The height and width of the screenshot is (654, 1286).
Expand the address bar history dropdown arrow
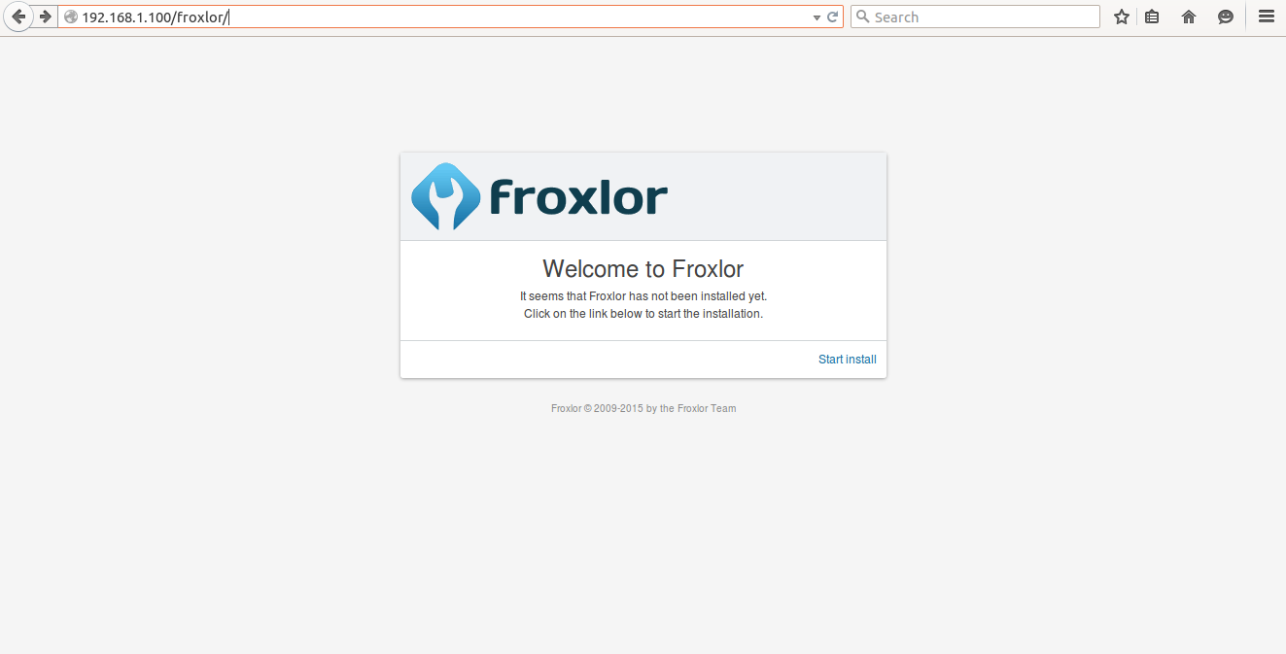pyautogui.click(x=817, y=17)
